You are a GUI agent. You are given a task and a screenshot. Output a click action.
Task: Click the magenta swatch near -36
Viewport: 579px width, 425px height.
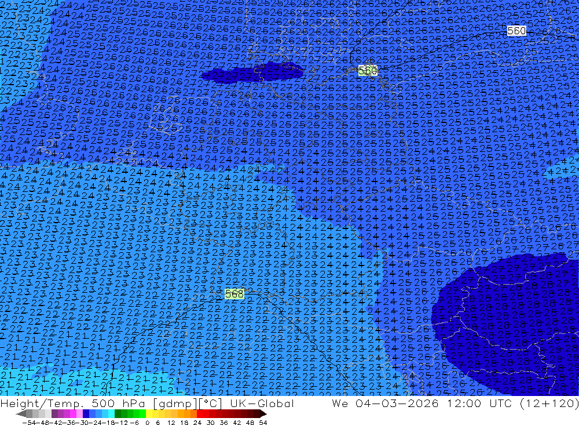pyautogui.click(x=73, y=414)
